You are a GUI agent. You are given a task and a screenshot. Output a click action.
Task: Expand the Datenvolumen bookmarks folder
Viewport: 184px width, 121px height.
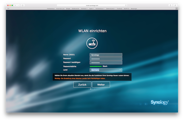coord(111,9)
